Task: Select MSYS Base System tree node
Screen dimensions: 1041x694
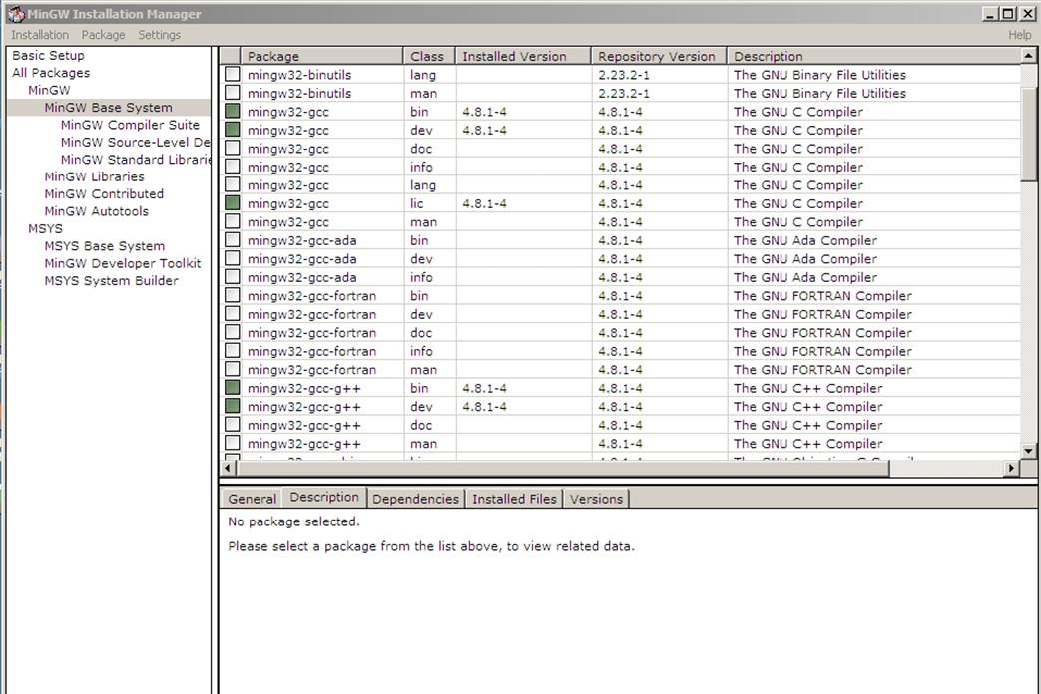Action: [104, 246]
